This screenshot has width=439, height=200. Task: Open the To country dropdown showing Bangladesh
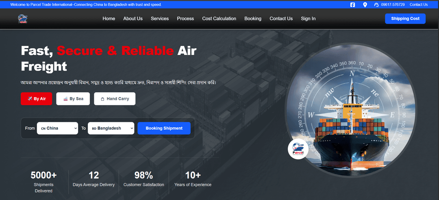click(111, 128)
